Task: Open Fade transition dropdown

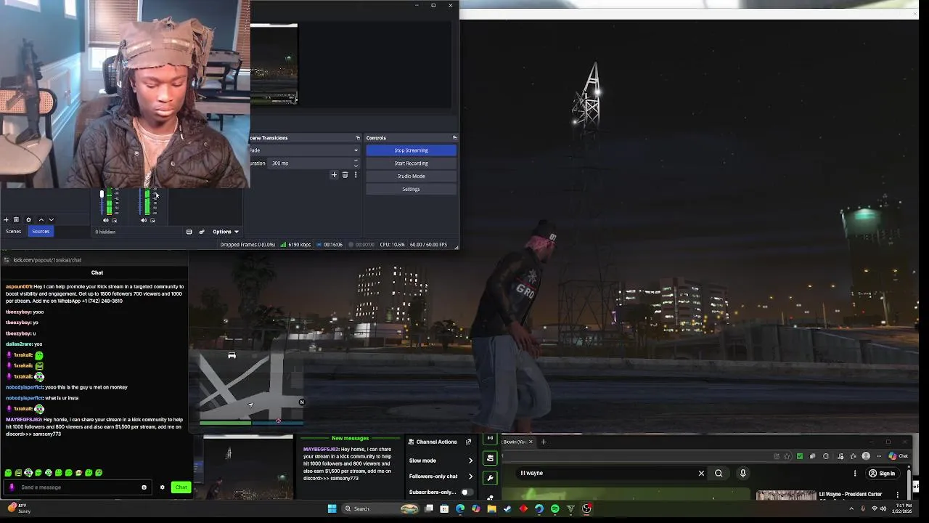Action: pyautogui.click(x=303, y=150)
